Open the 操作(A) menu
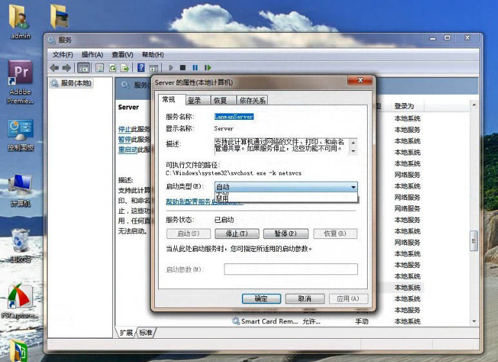This screenshot has height=362, width=498. point(92,55)
